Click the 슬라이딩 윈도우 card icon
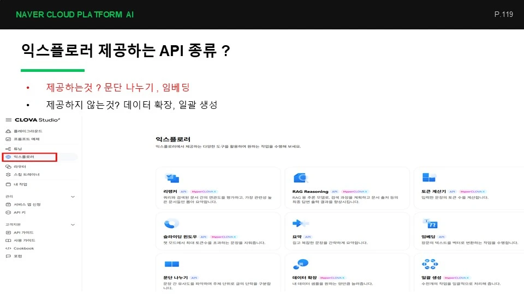 point(172,223)
